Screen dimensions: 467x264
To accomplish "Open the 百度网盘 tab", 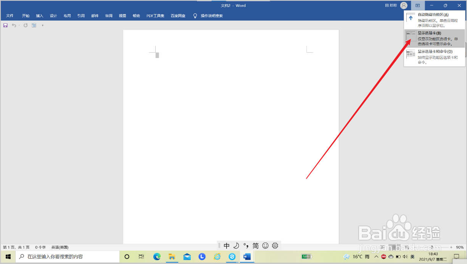I will [178, 16].
